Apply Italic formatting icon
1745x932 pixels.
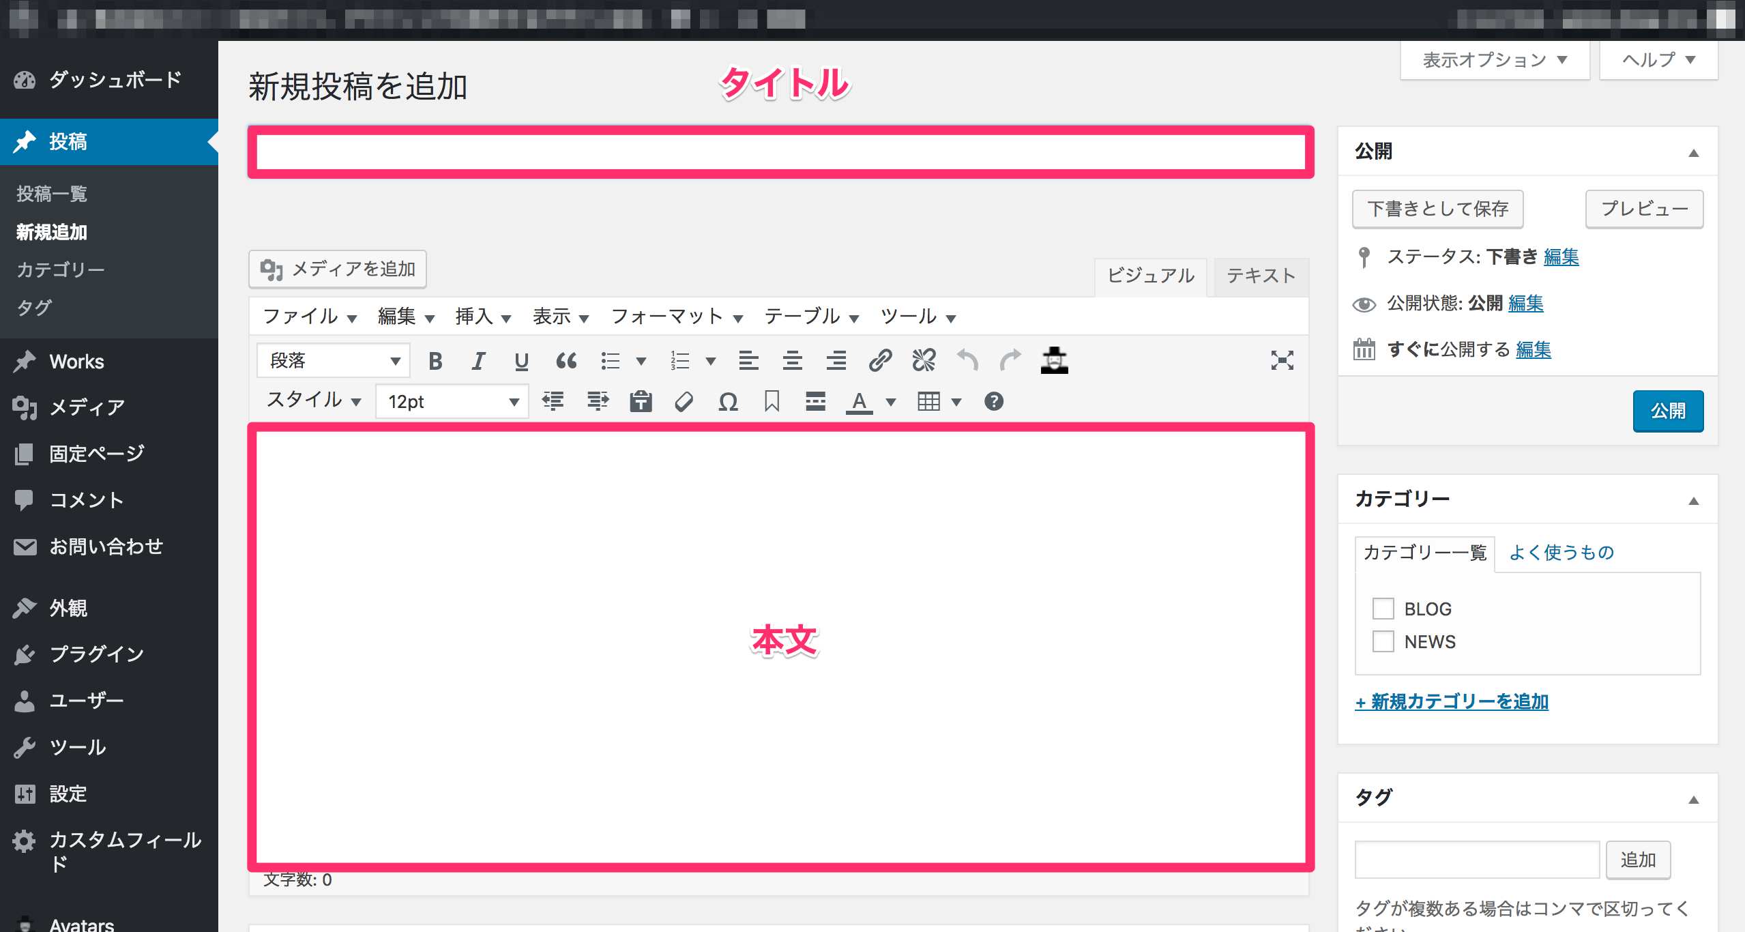pos(478,360)
